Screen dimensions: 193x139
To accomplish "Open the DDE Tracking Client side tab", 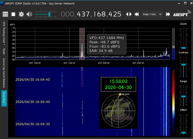I will pos(4,33).
